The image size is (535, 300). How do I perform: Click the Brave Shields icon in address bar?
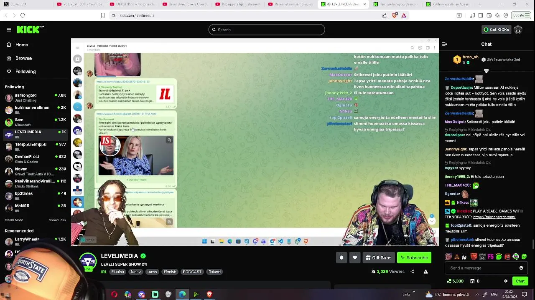(395, 15)
